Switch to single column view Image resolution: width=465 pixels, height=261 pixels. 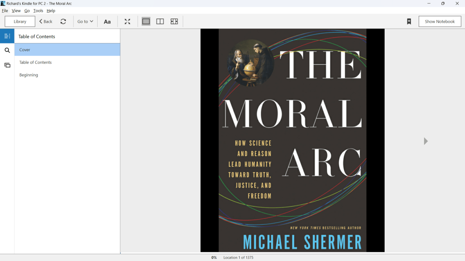146,21
